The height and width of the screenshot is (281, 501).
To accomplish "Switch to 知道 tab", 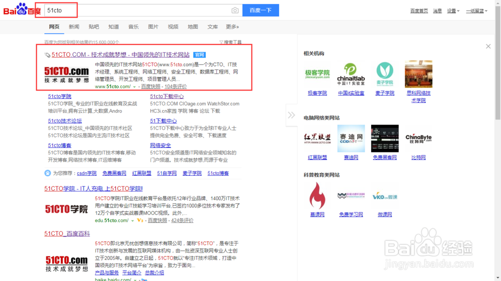I will (113, 27).
